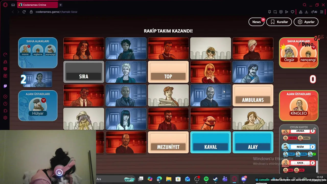Search tabs with the magnifier icon

coord(305,5)
